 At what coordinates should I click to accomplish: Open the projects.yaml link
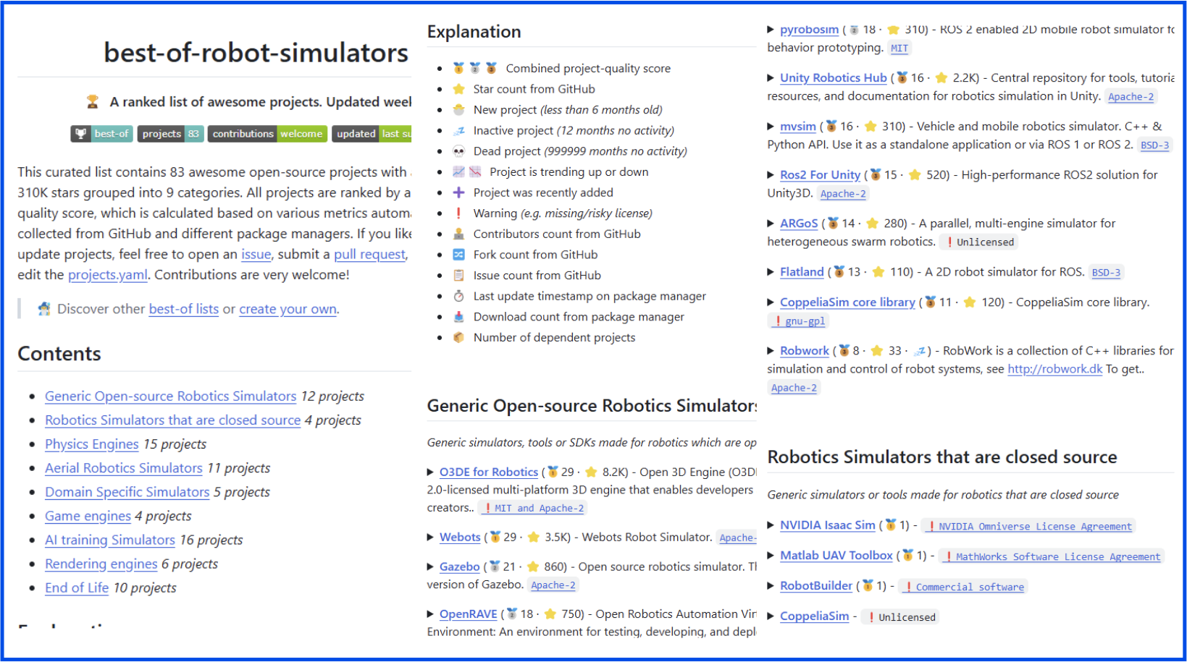click(x=107, y=275)
